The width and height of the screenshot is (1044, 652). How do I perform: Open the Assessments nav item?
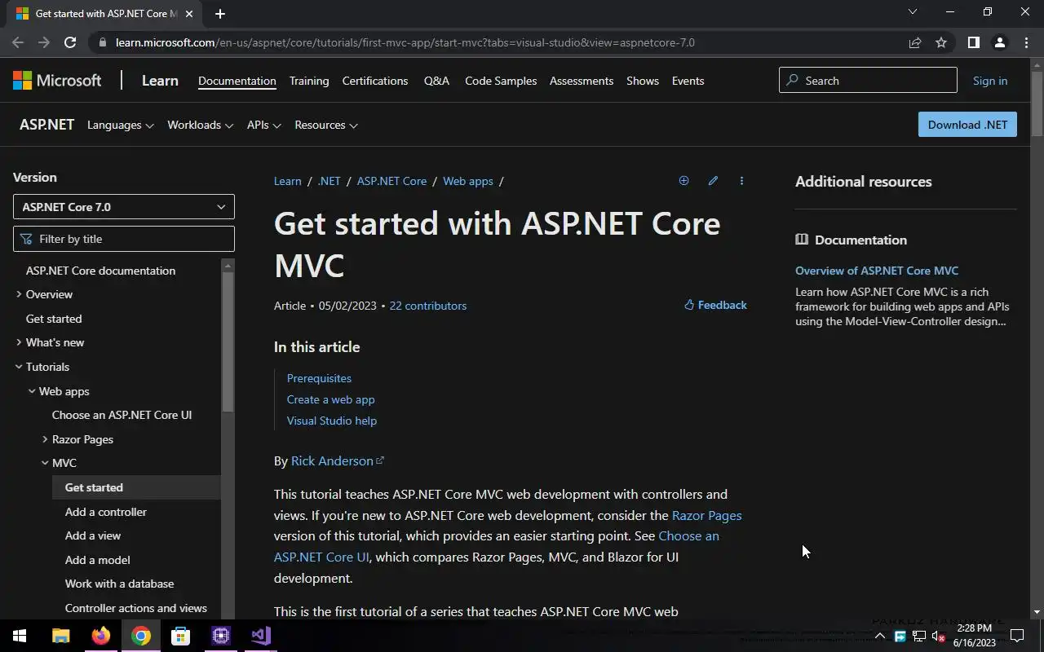click(x=582, y=81)
